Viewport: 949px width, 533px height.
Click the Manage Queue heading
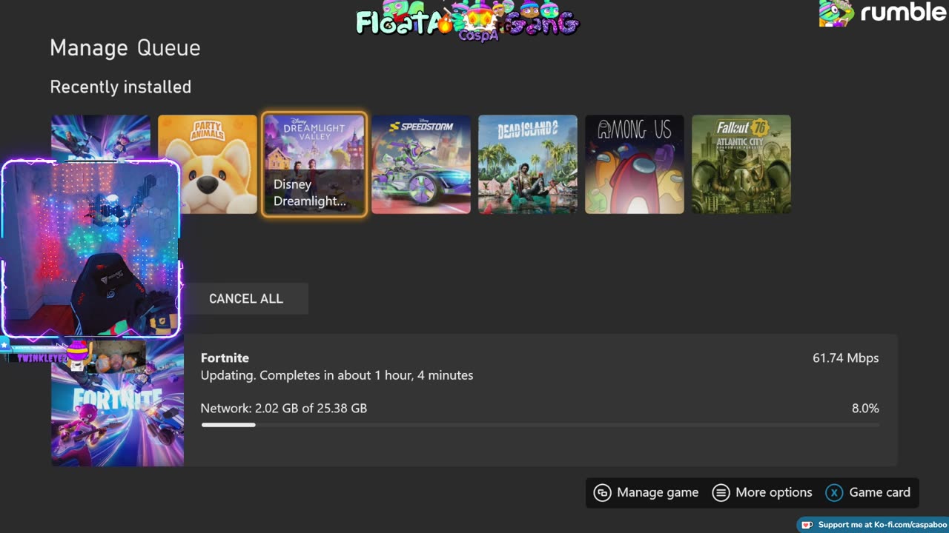tap(125, 48)
